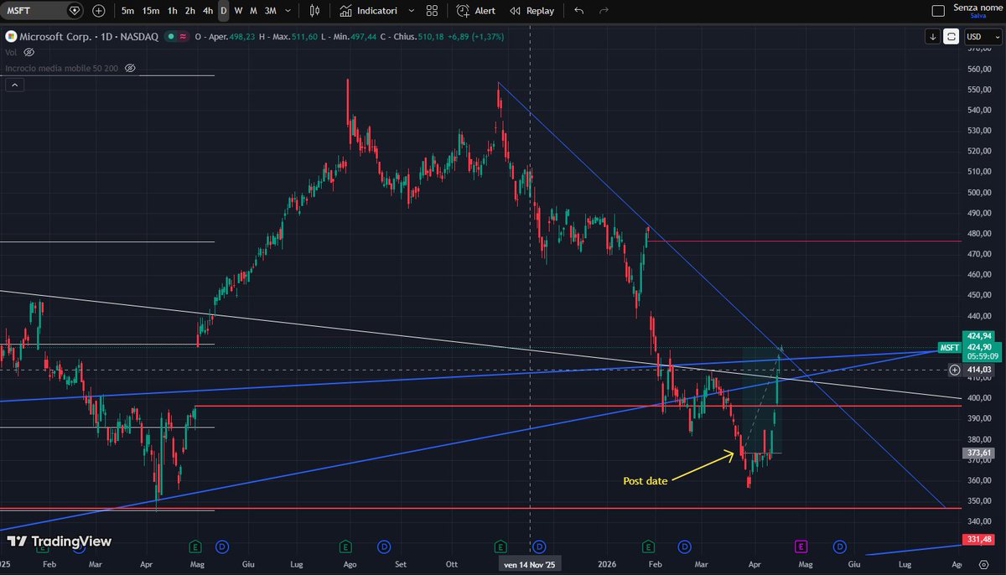Select the M monthly timeframe
1006x575 pixels.
[x=253, y=11]
